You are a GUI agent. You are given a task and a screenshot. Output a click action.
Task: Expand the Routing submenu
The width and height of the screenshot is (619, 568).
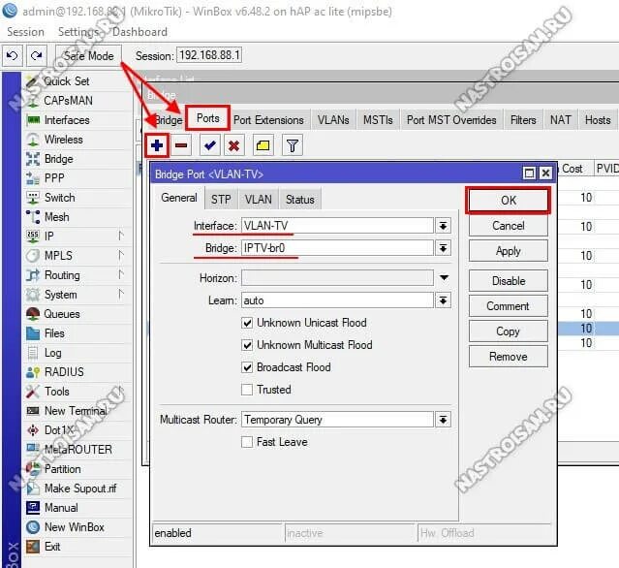[122, 275]
